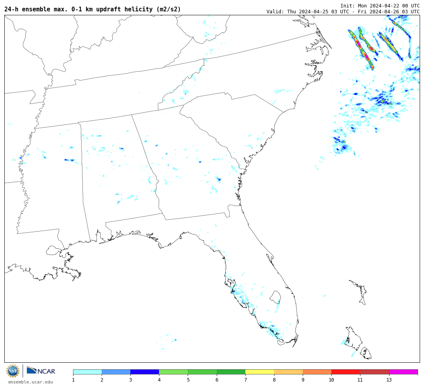
Task: Click colorbar tick label '7'
Action: (x=245, y=380)
